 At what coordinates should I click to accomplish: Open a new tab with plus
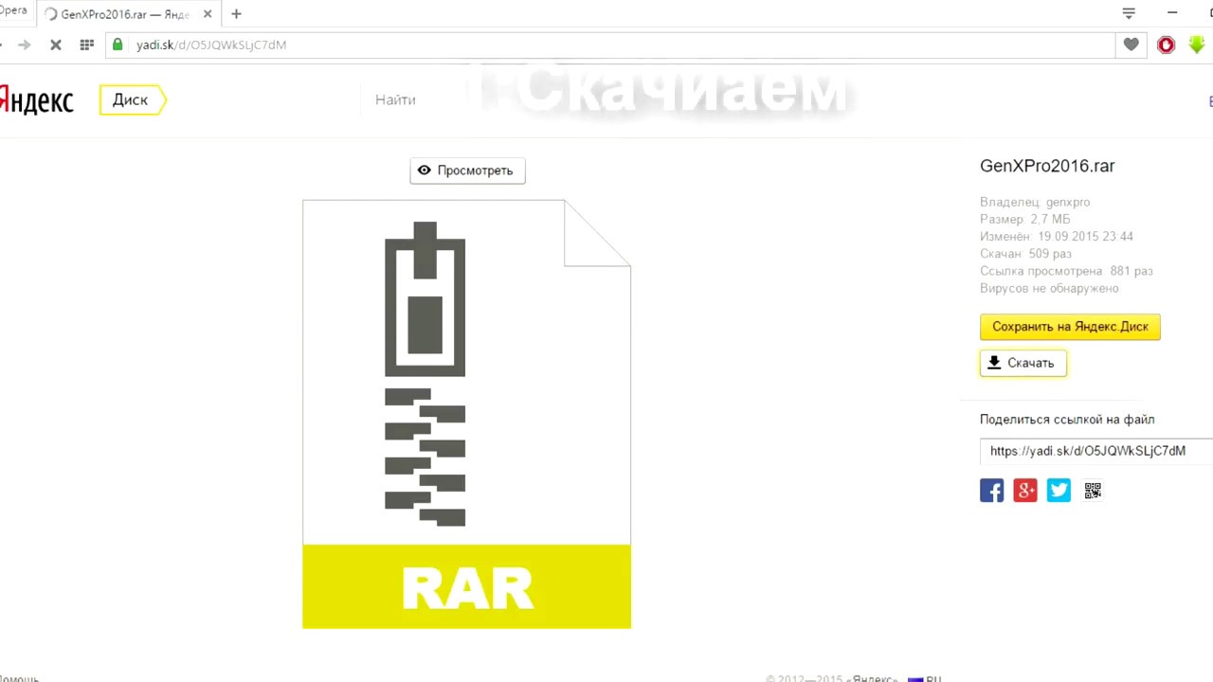pyautogui.click(x=236, y=14)
